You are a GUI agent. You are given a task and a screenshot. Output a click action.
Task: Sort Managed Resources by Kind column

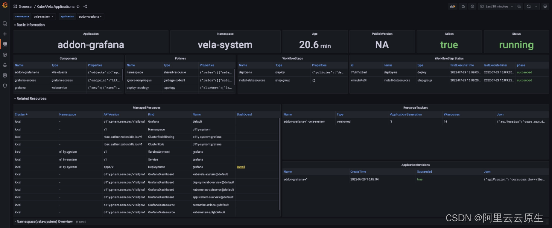(x=151, y=115)
